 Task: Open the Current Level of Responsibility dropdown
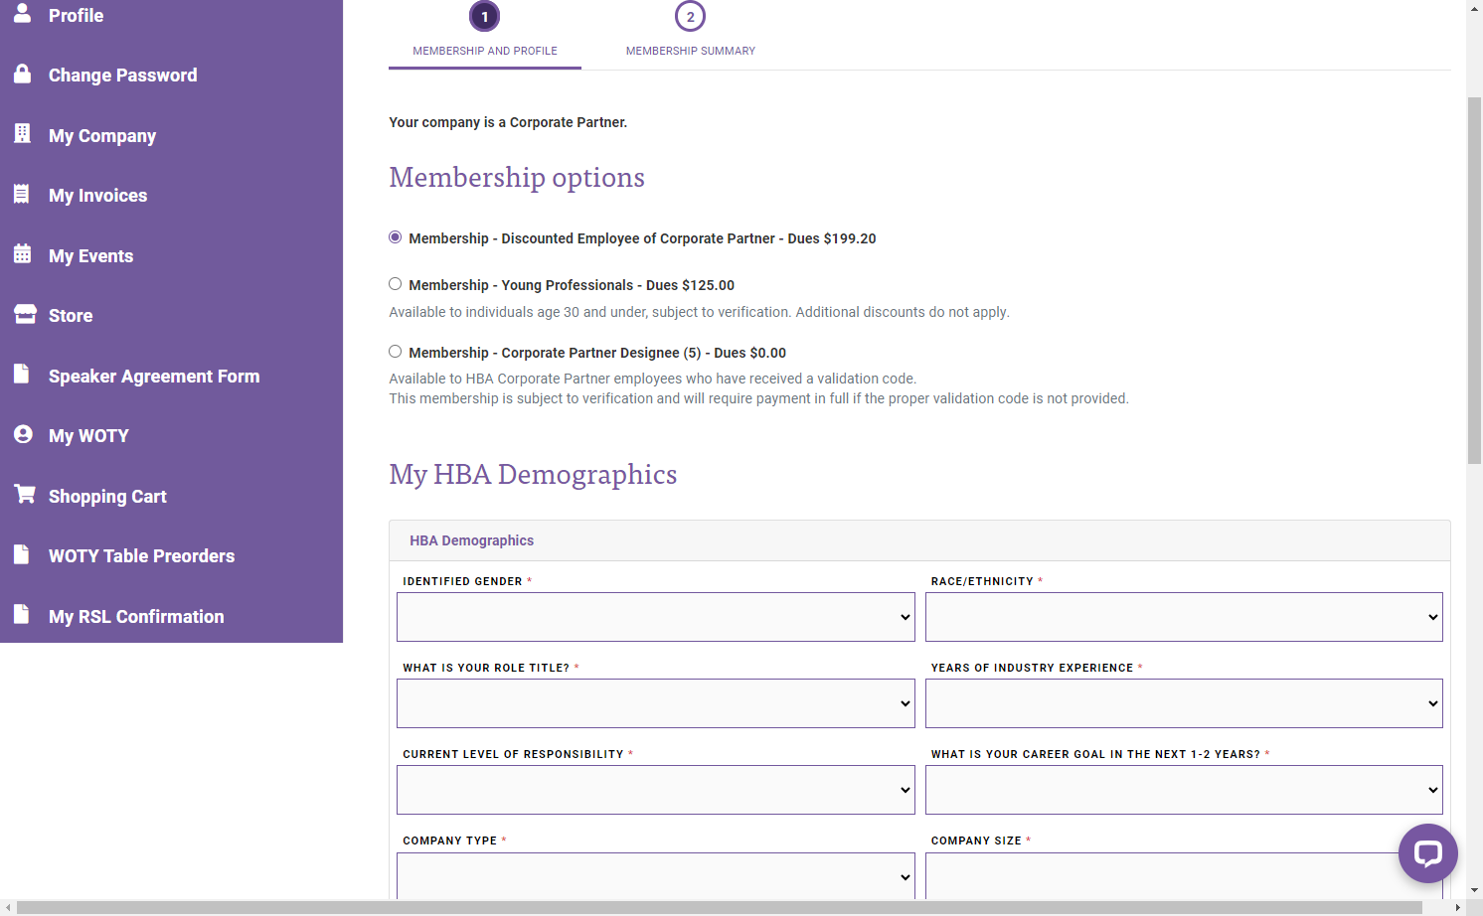(656, 790)
